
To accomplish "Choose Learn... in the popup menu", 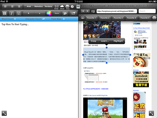I will click(x=105, y=41).
